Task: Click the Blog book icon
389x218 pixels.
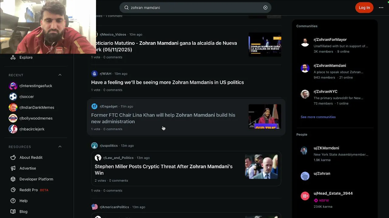Action: tap(13, 212)
